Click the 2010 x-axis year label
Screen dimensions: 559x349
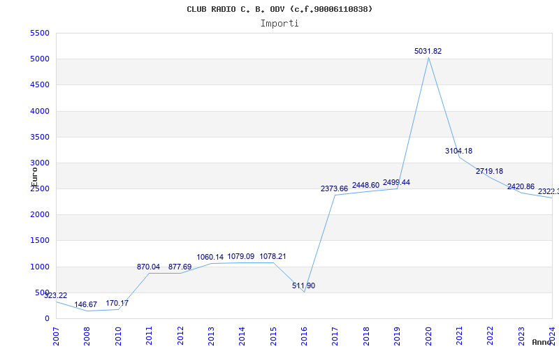[118, 336]
